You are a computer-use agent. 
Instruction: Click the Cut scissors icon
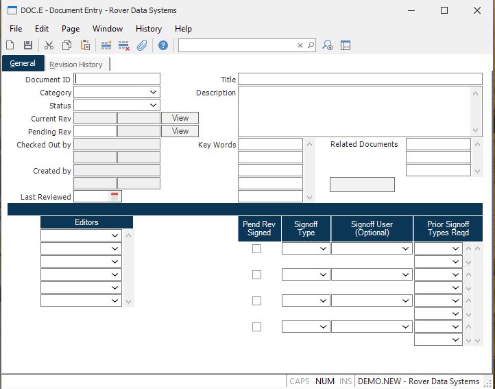click(49, 45)
